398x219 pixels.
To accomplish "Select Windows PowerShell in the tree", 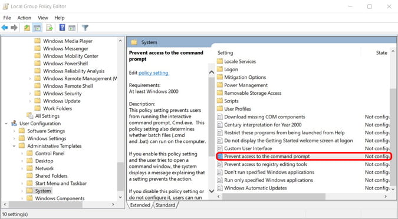I will (x=65, y=64).
